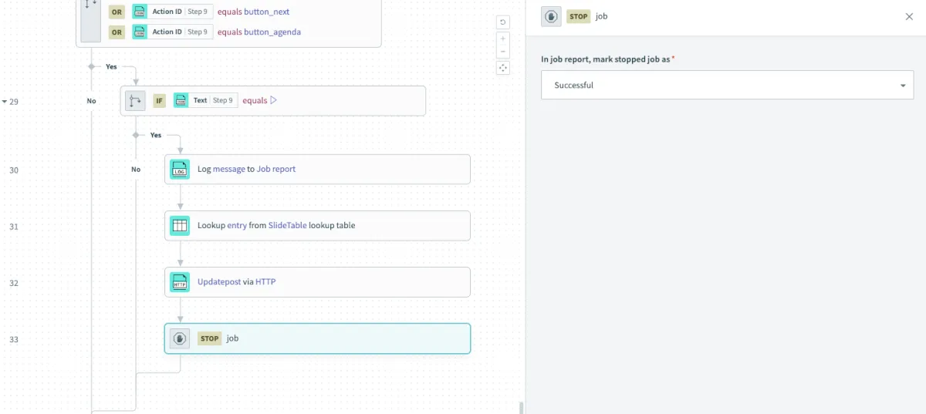
Task: Click step number 33 in the gutter
Action: pyautogui.click(x=14, y=339)
